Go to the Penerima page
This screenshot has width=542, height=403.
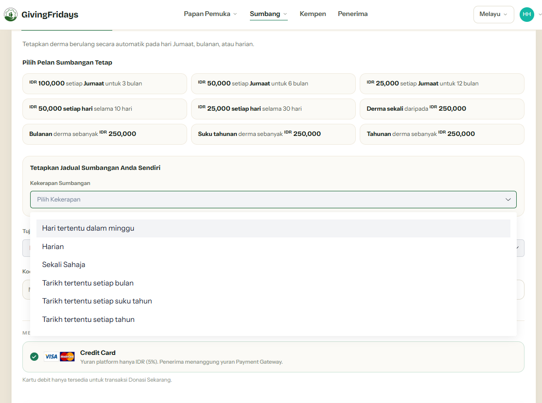352,14
